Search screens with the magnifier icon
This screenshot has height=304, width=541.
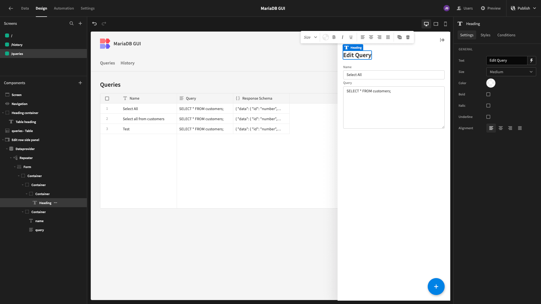[x=72, y=24]
